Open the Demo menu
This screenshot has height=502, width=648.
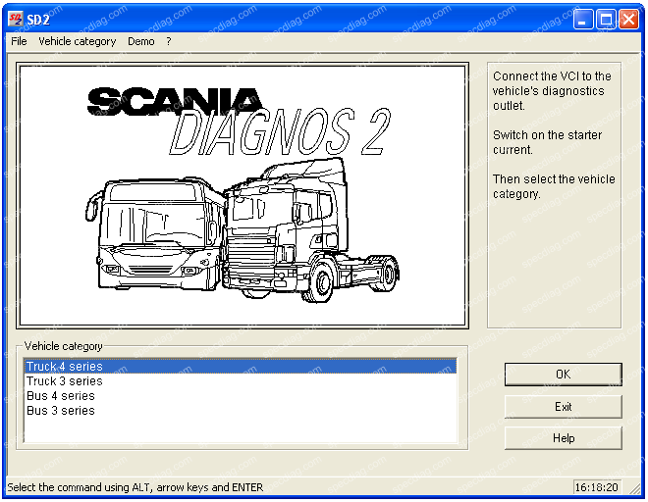pyautogui.click(x=140, y=41)
